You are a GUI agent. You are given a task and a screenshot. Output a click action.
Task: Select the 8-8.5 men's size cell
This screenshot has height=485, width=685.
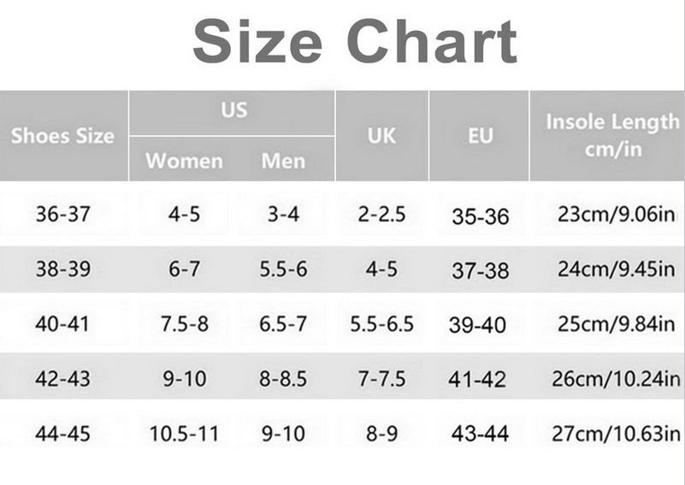[x=283, y=378]
